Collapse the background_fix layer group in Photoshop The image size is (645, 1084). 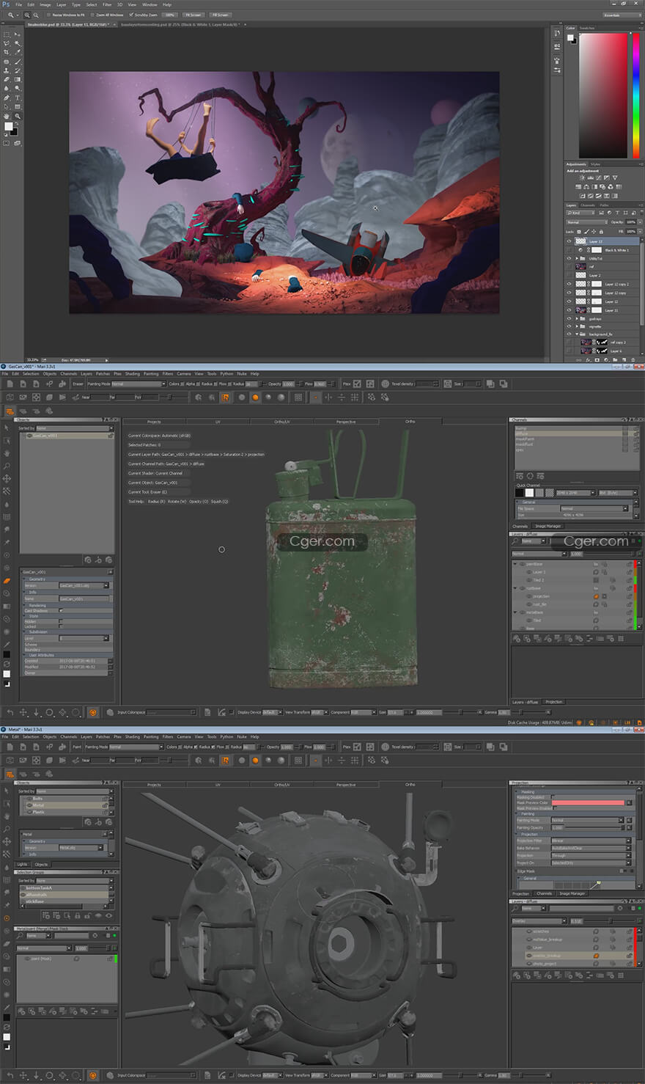[x=577, y=334]
